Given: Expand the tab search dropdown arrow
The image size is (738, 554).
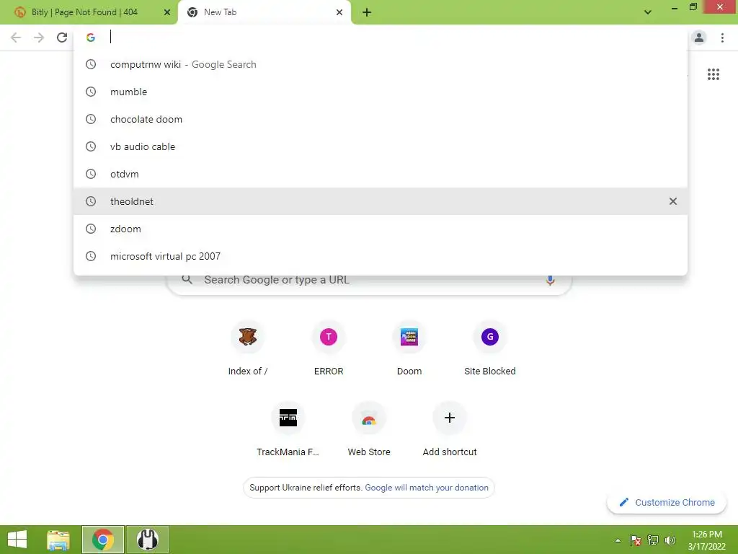Looking at the screenshot, I should 648,12.
